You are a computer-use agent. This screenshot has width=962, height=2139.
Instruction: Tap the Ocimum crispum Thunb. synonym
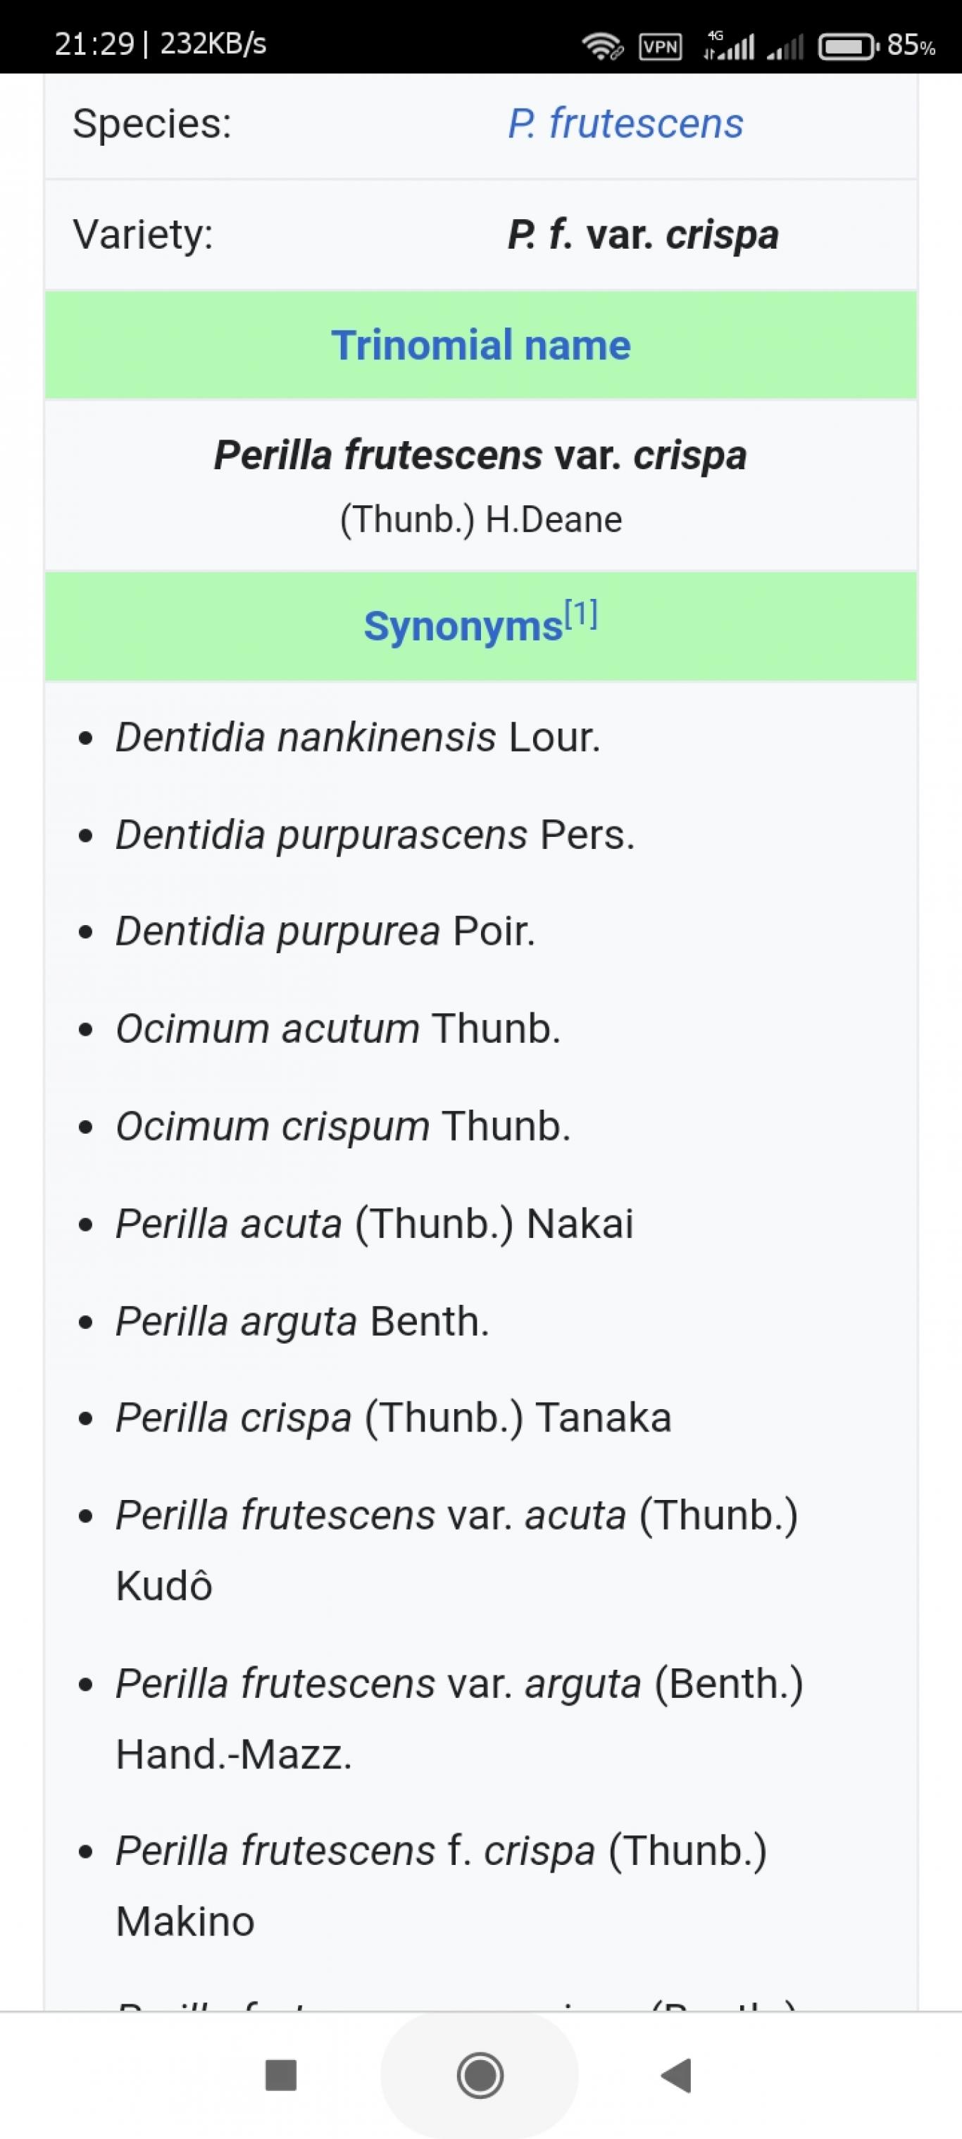point(343,1127)
